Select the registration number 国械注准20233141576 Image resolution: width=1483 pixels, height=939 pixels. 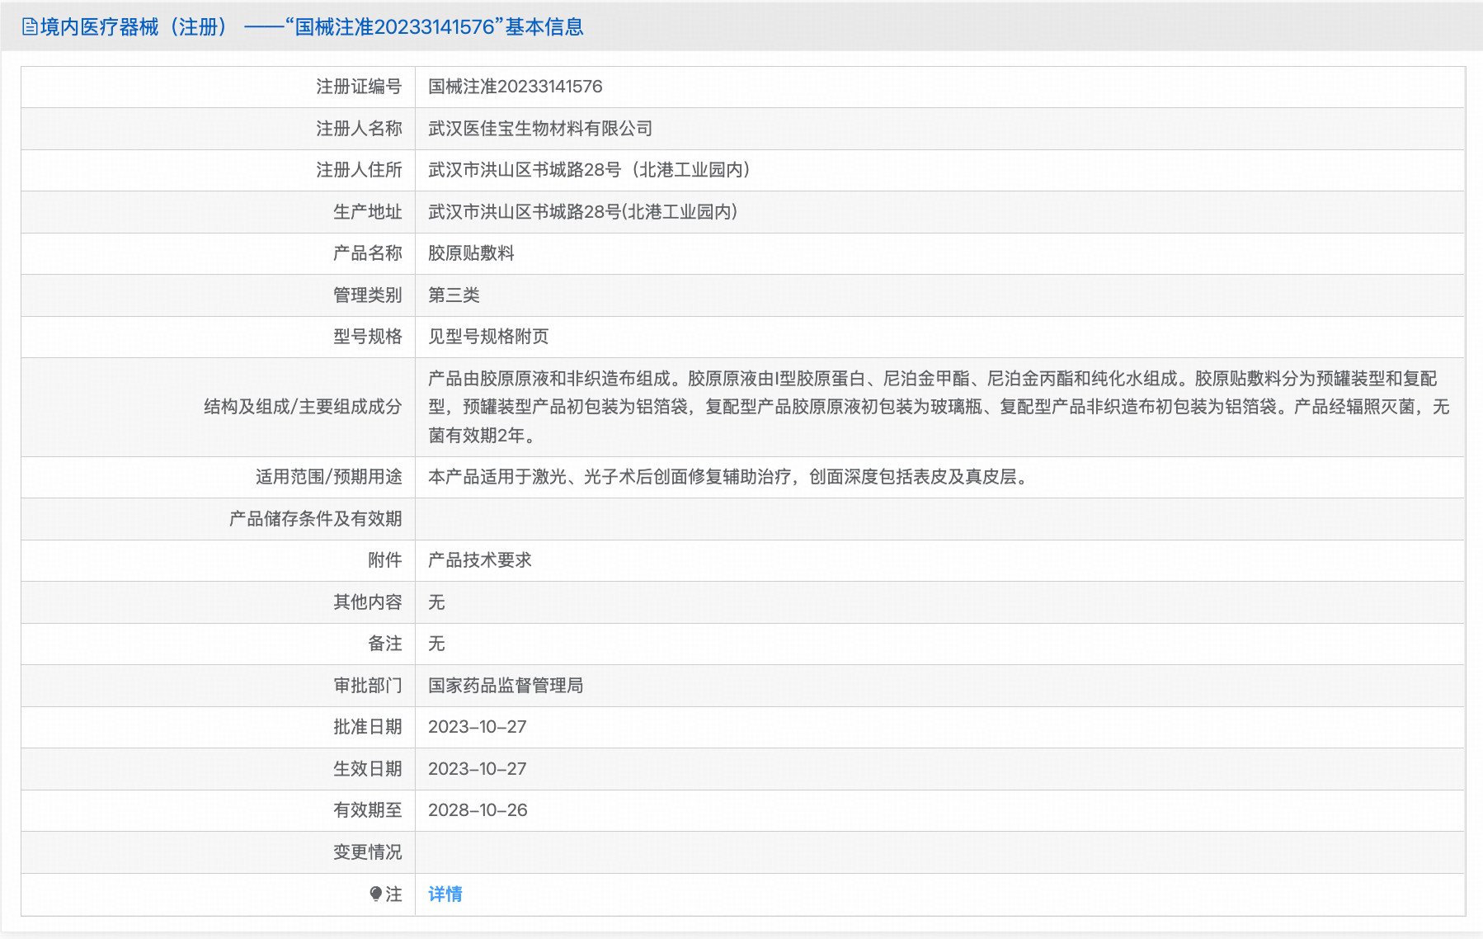coord(515,87)
